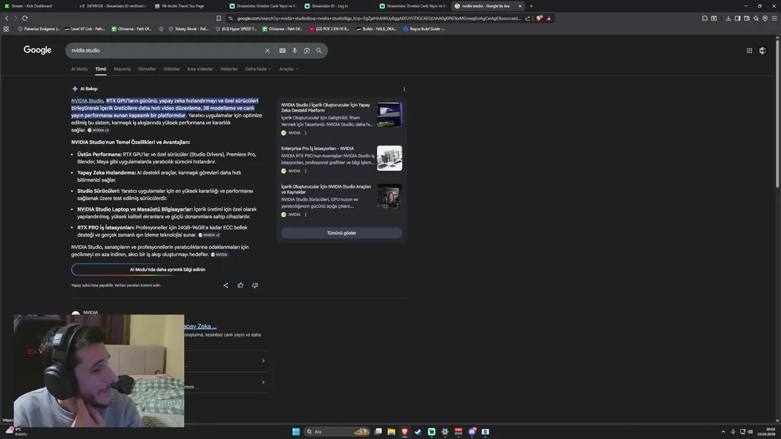This screenshot has height=439, width=781.
Task: Open the Google logo homepage
Action: coord(37,50)
